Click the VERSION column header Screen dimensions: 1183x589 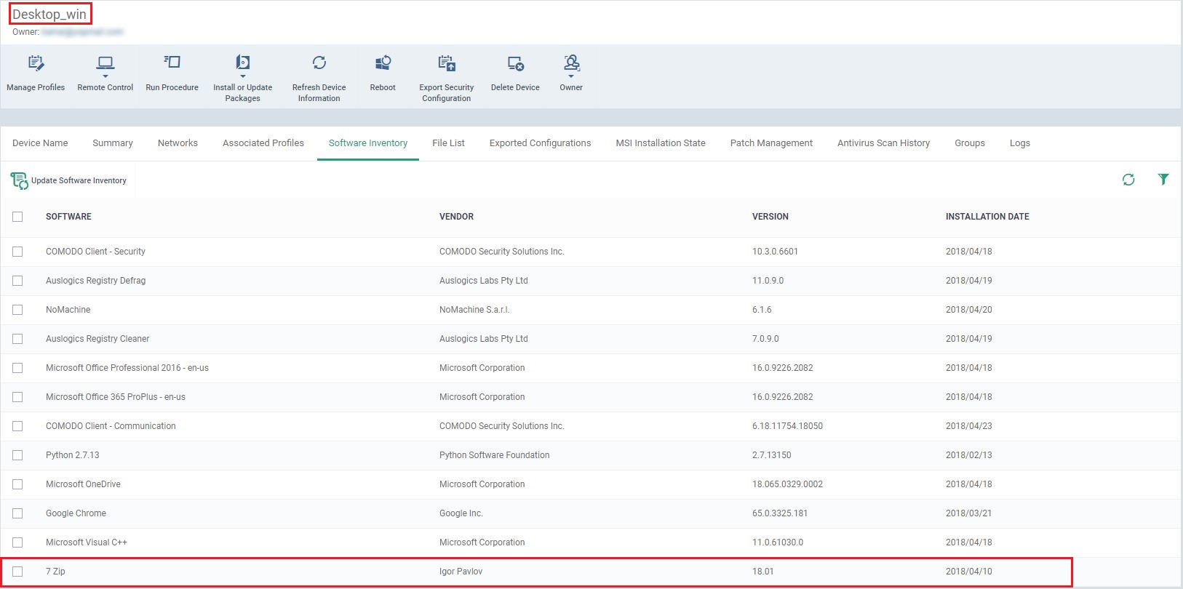point(770,217)
